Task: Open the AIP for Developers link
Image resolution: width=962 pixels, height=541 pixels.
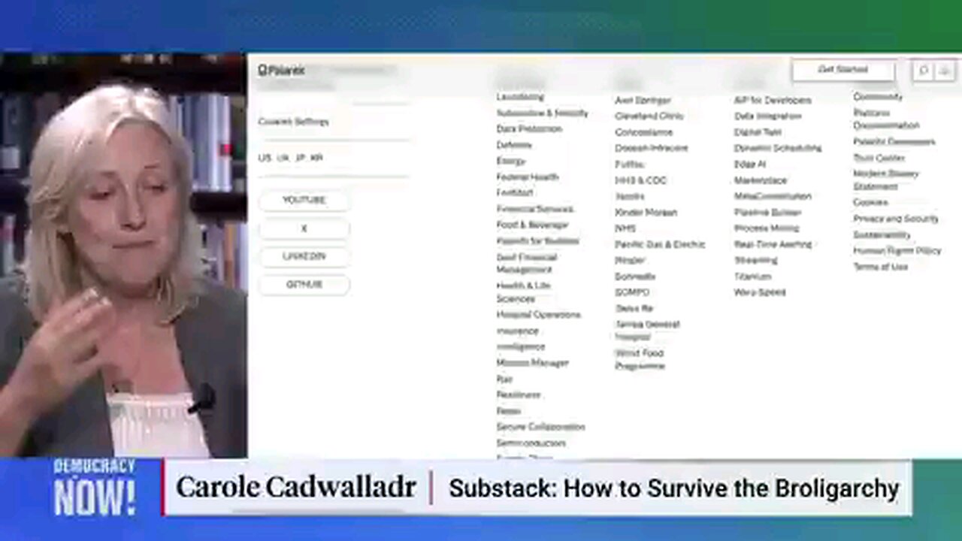Action: point(773,100)
